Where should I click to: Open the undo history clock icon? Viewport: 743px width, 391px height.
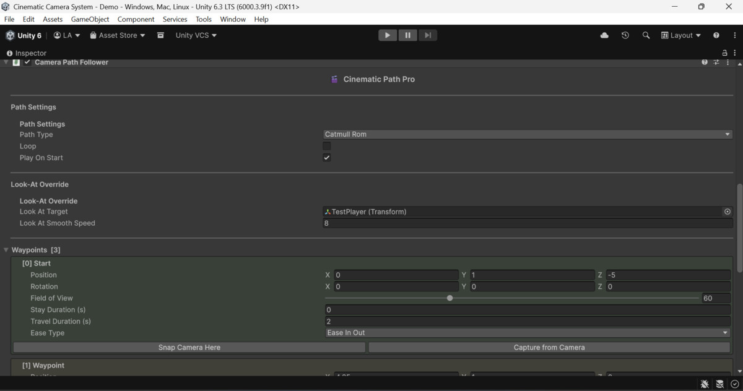[x=625, y=35]
